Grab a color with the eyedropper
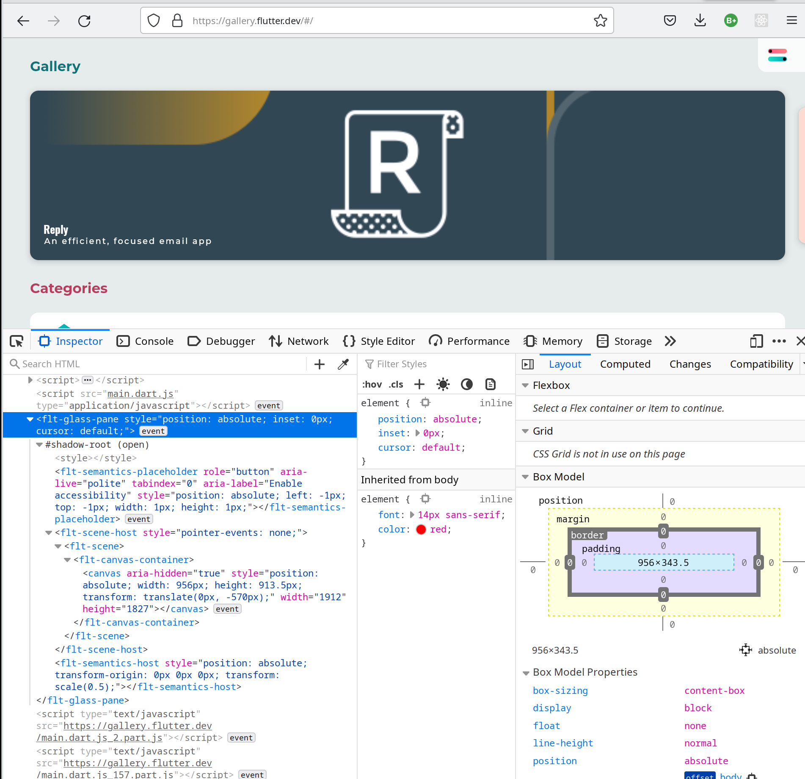 tap(343, 364)
